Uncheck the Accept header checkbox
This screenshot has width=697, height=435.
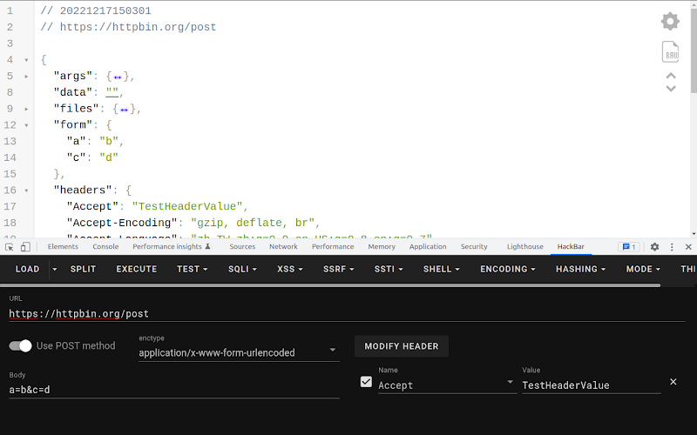pyautogui.click(x=366, y=382)
